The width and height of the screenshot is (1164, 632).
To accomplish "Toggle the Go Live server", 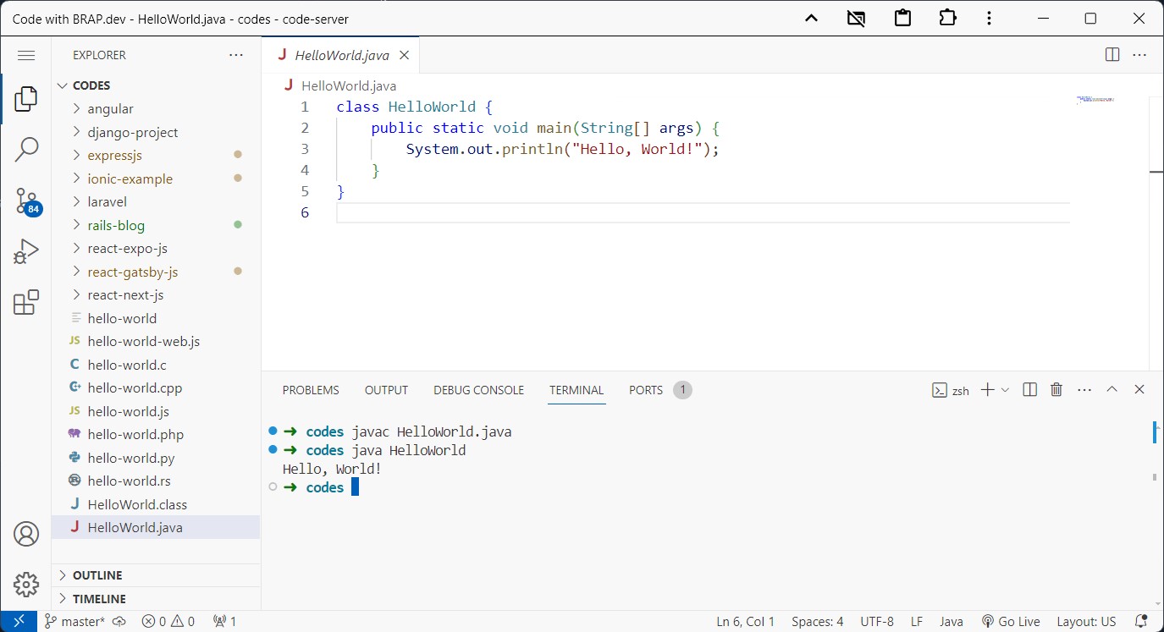I will (1011, 621).
